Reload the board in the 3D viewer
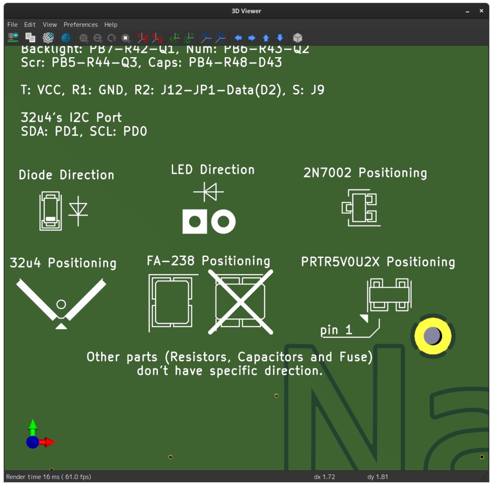The image size is (493, 486). point(13,38)
